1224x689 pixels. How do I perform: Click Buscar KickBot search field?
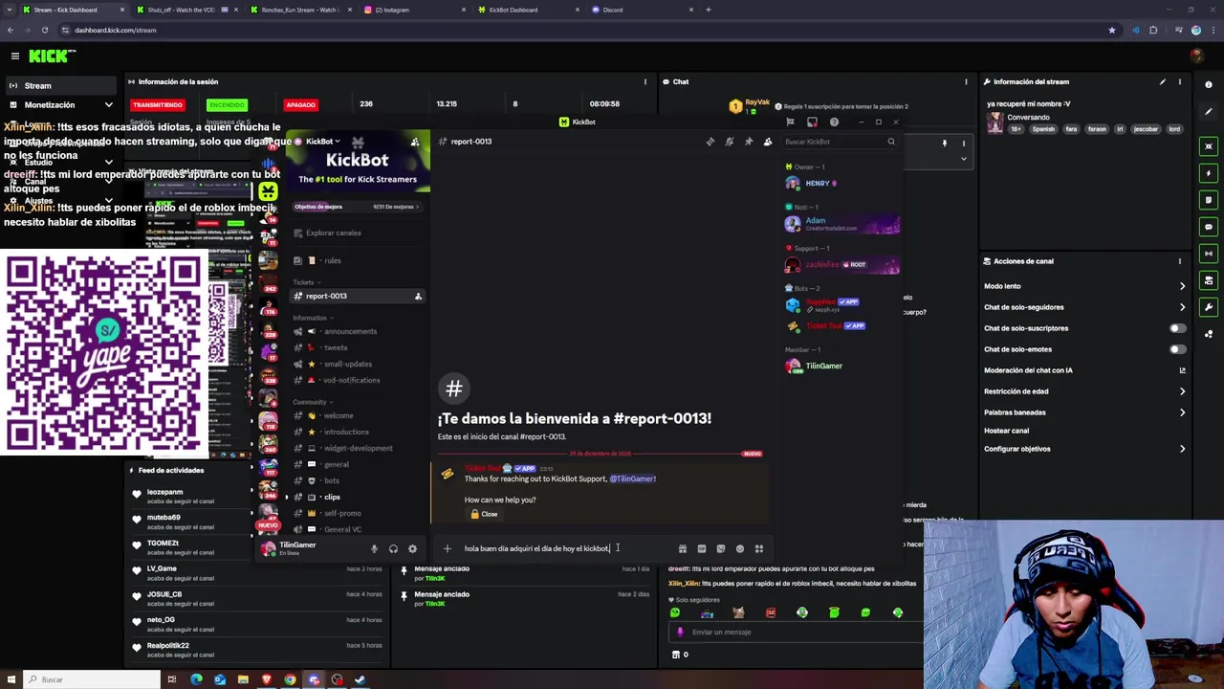point(839,142)
